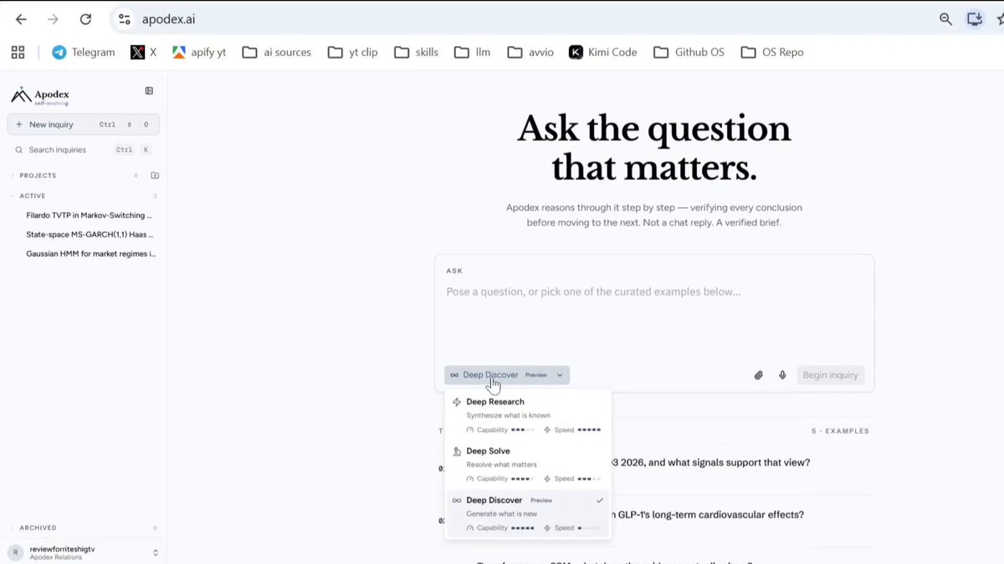Image resolution: width=1004 pixels, height=564 pixels.
Task: Attach a file with the paperclip icon
Action: pyautogui.click(x=759, y=375)
